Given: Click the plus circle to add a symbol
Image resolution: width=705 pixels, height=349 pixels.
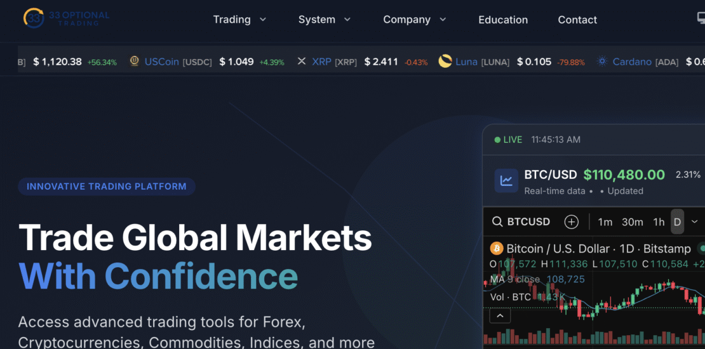Looking at the screenshot, I should pyautogui.click(x=571, y=222).
